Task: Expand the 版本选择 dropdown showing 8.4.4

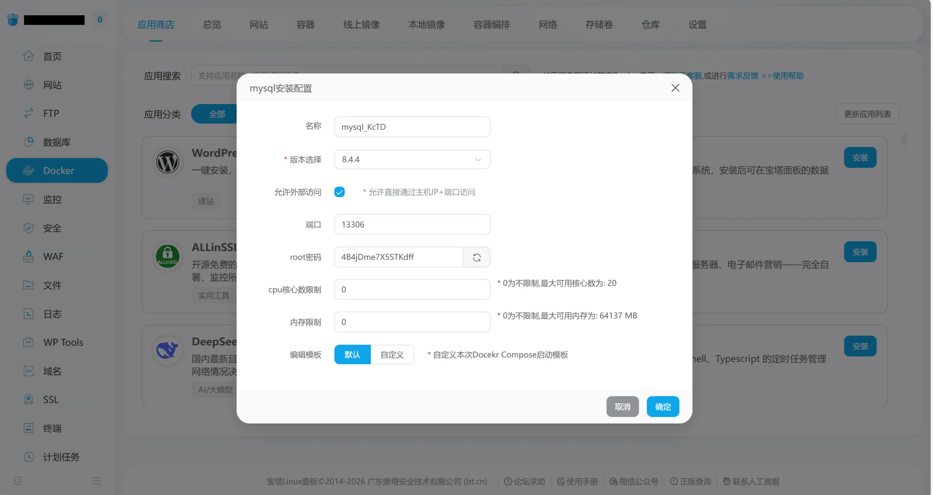Action: click(412, 160)
